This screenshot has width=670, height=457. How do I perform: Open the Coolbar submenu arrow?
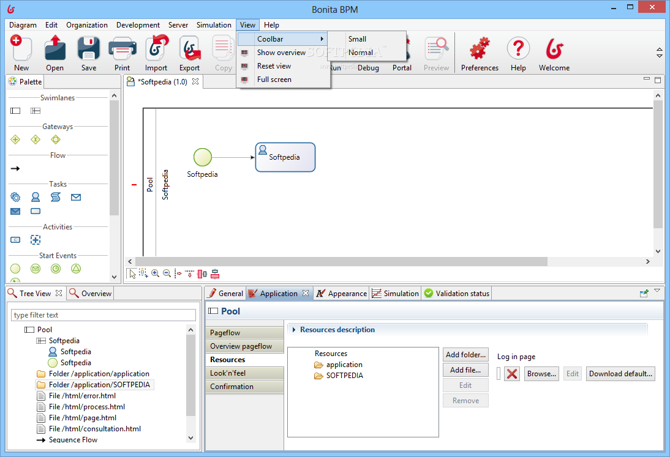click(x=322, y=39)
